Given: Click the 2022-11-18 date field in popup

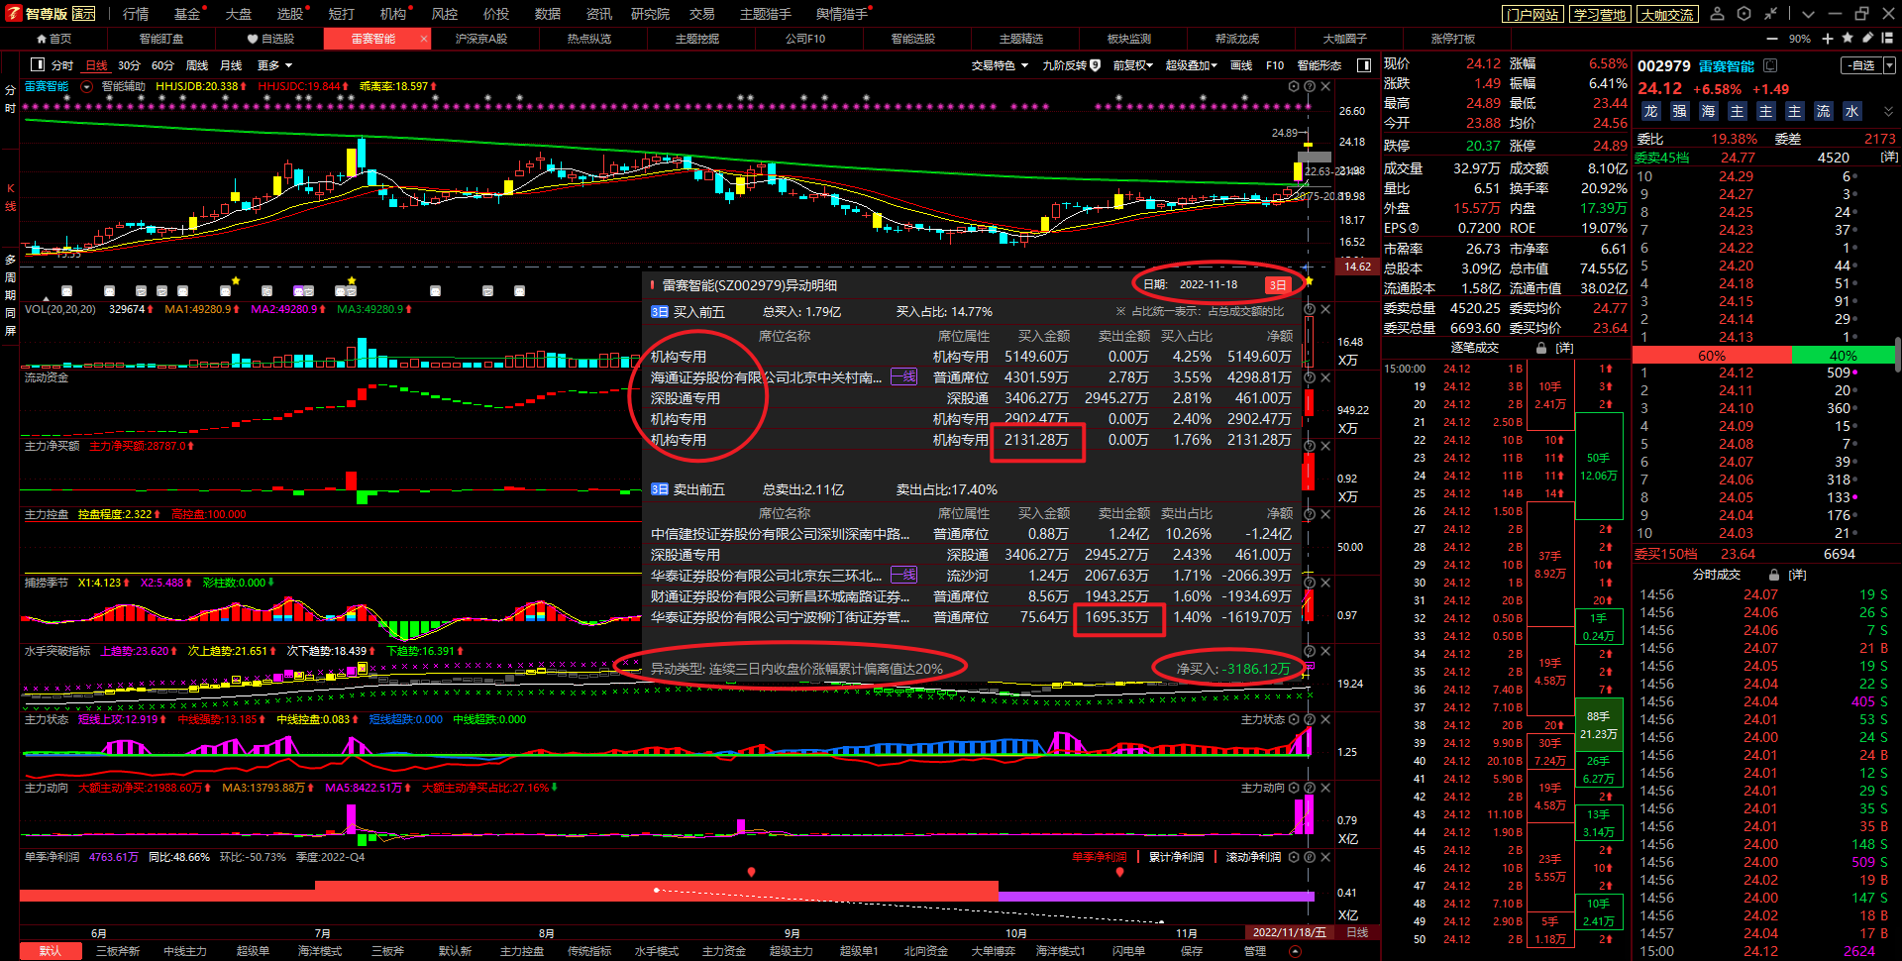Looking at the screenshot, I should 1209,284.
